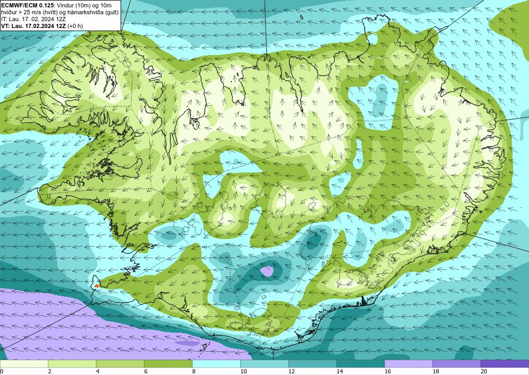Choose the 14–16 m/s dark teal legend swatch

coord(360,364)
